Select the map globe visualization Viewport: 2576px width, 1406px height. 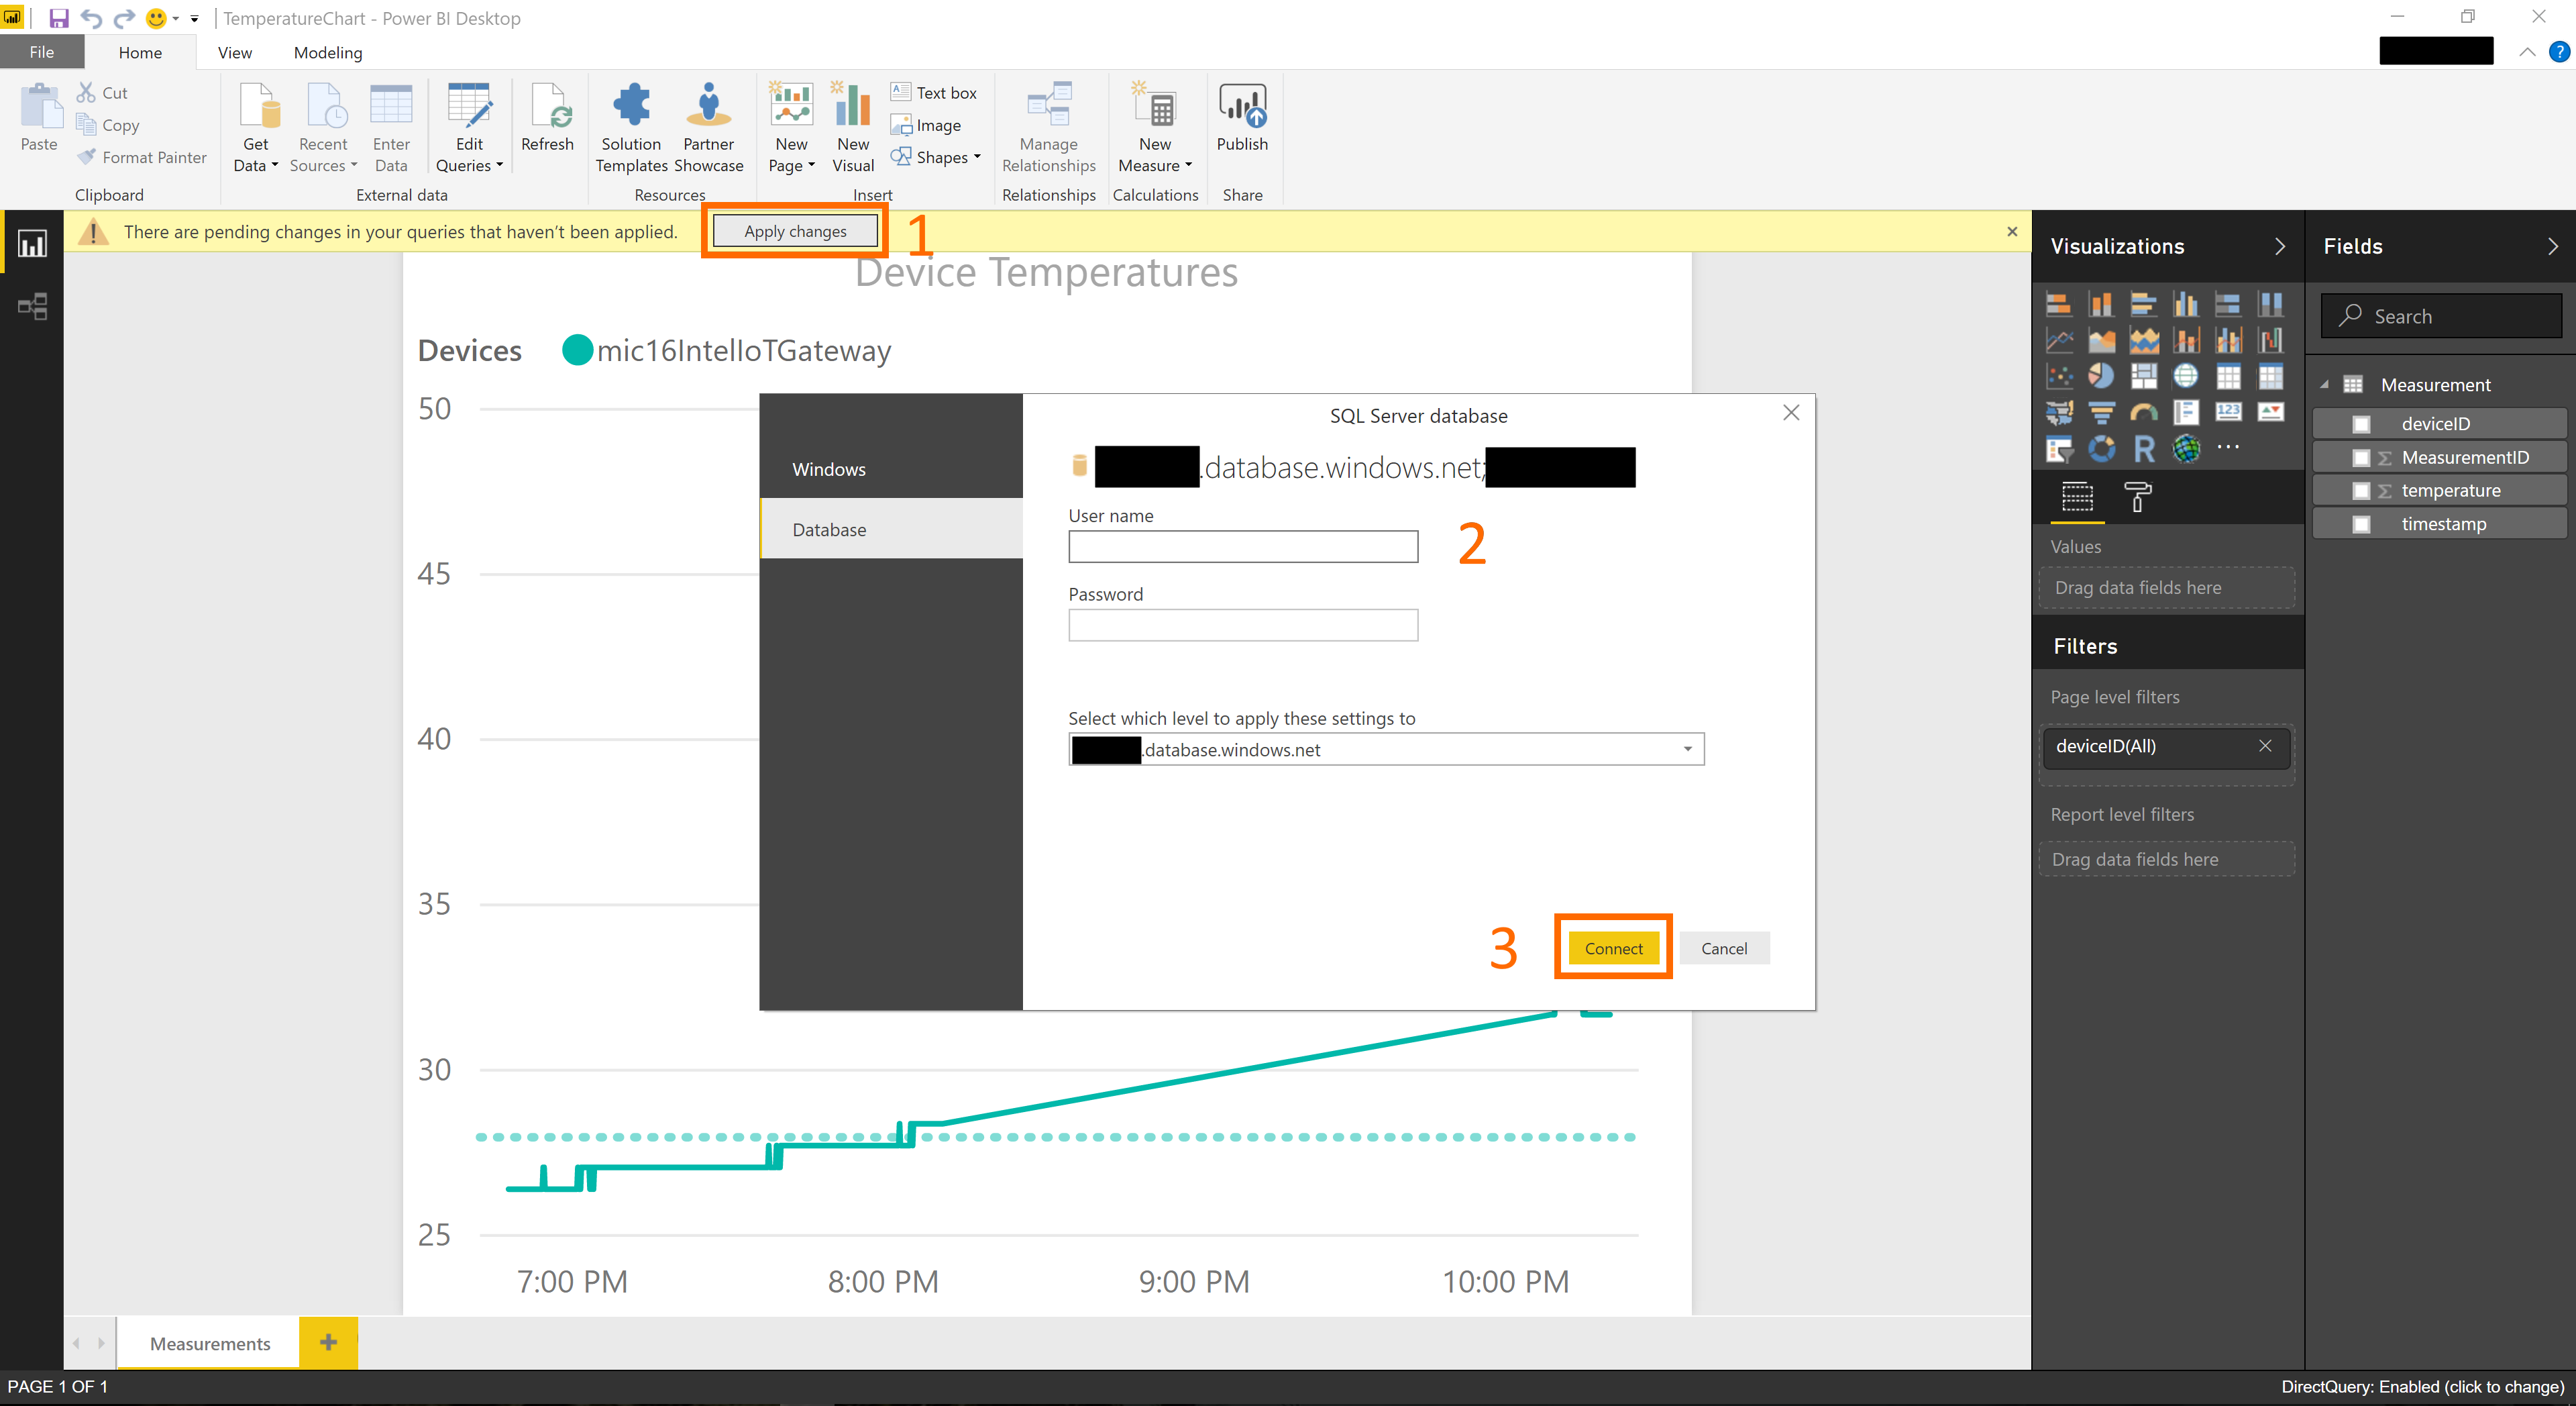(x=2186, y=376)
